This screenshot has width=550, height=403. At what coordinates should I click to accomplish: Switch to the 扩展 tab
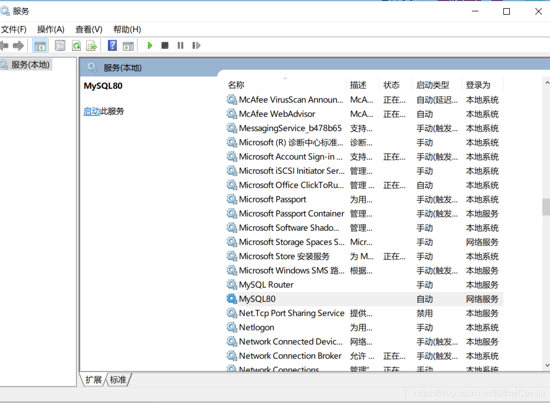tap(93, 380)
